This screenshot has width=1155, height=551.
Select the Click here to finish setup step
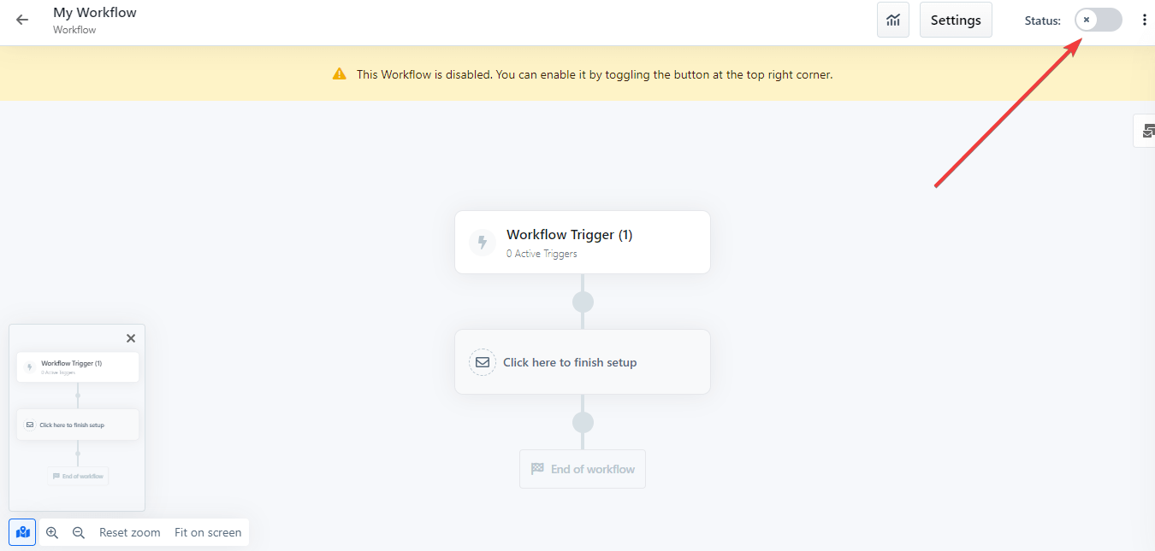tap(583, 361)
